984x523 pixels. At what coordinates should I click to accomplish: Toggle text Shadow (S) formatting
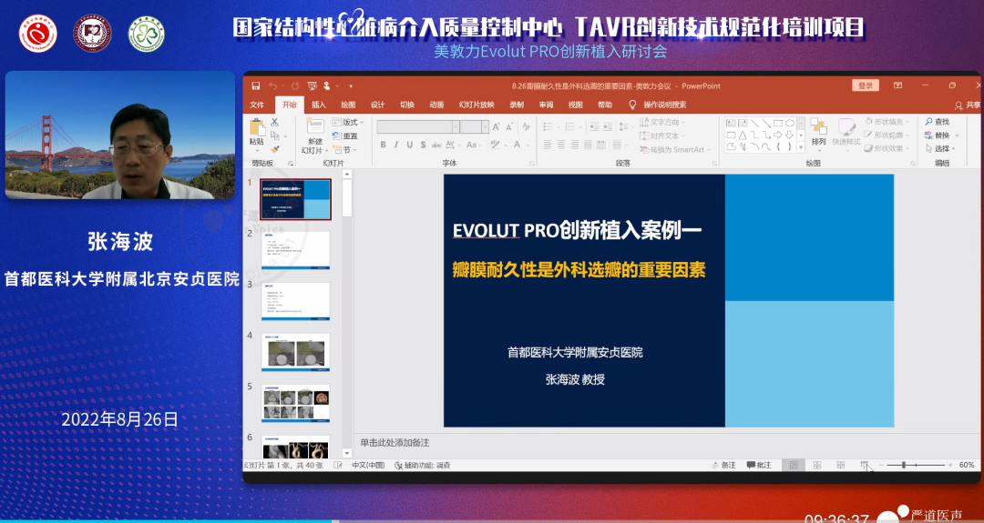pos(423,145)
